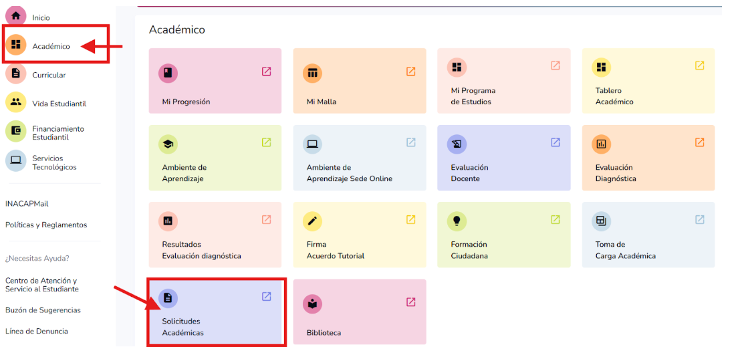
Task: Click the ¿Necesitas Ayuda? heading text
Action: pos(37,259)
